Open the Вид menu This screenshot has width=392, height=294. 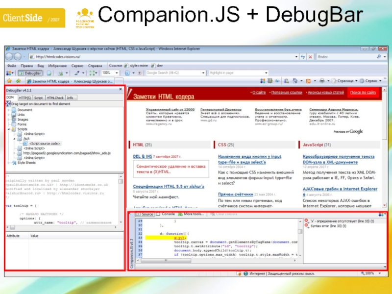pyautogui.click(x=41, y=66)
